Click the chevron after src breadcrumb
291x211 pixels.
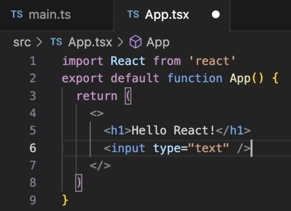[x=39, y=42]
